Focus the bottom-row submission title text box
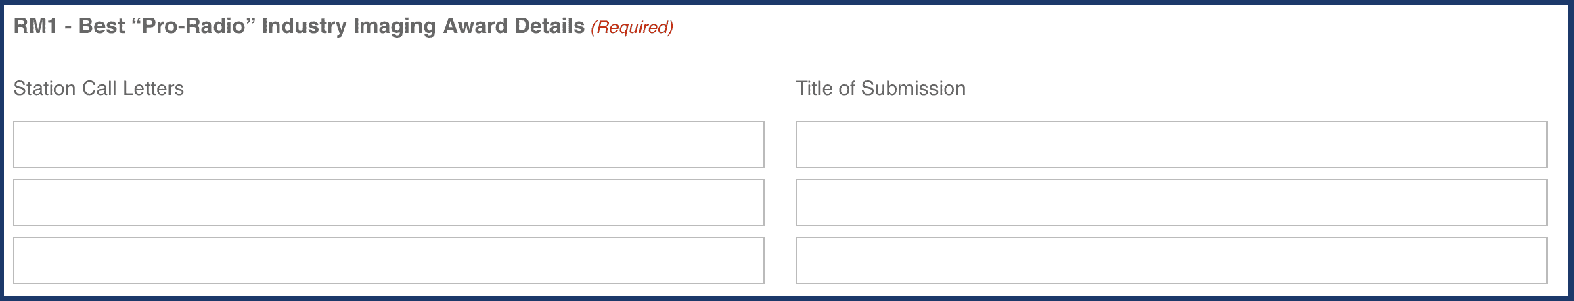1574x301 pixels. pyautogui.click(x=1171, y=261)
